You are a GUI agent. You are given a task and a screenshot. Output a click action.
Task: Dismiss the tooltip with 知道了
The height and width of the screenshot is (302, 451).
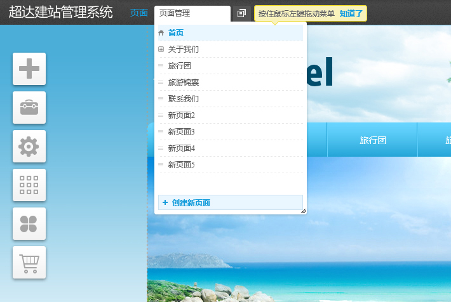[351, 13]
